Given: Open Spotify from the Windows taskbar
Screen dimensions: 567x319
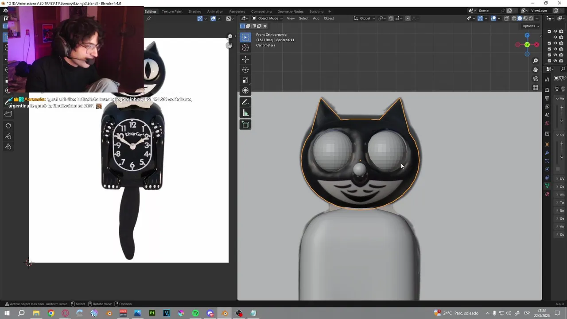Looking at the screenshot, I should pyautogui.click(x=195, y=313).
